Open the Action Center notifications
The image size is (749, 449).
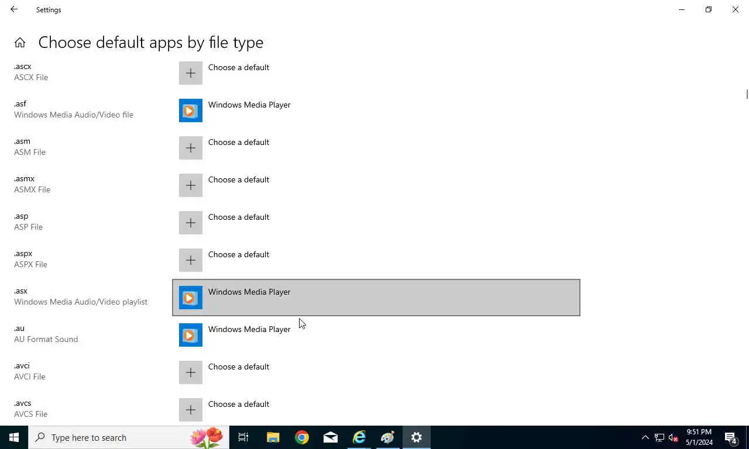(x=731, y=437)
